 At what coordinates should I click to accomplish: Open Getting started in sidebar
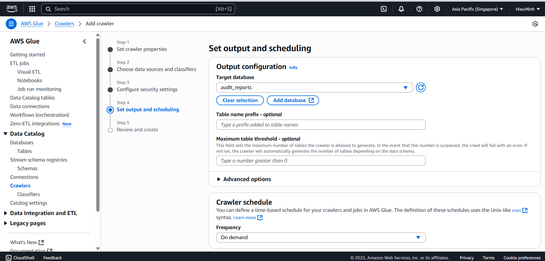point(28,55)
